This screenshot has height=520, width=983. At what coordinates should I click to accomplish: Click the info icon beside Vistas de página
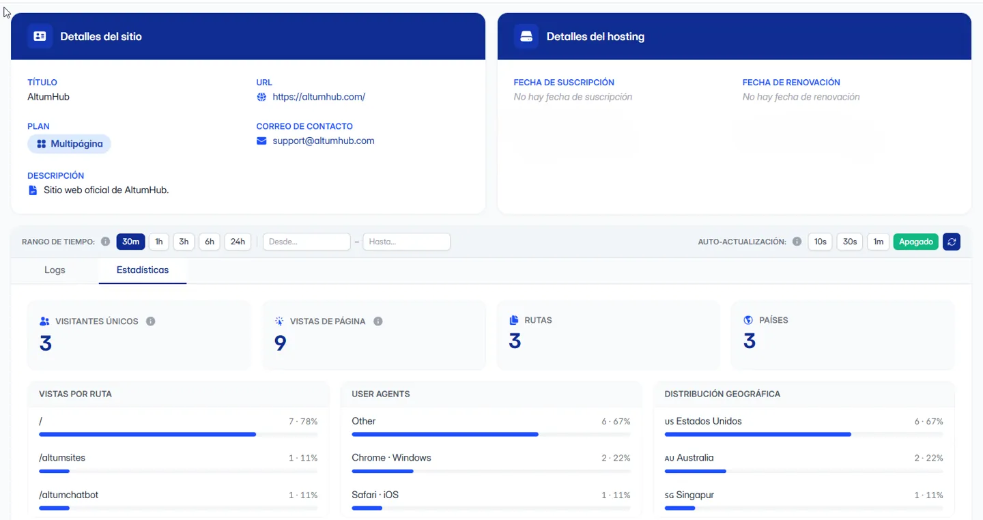pos(378,321)
